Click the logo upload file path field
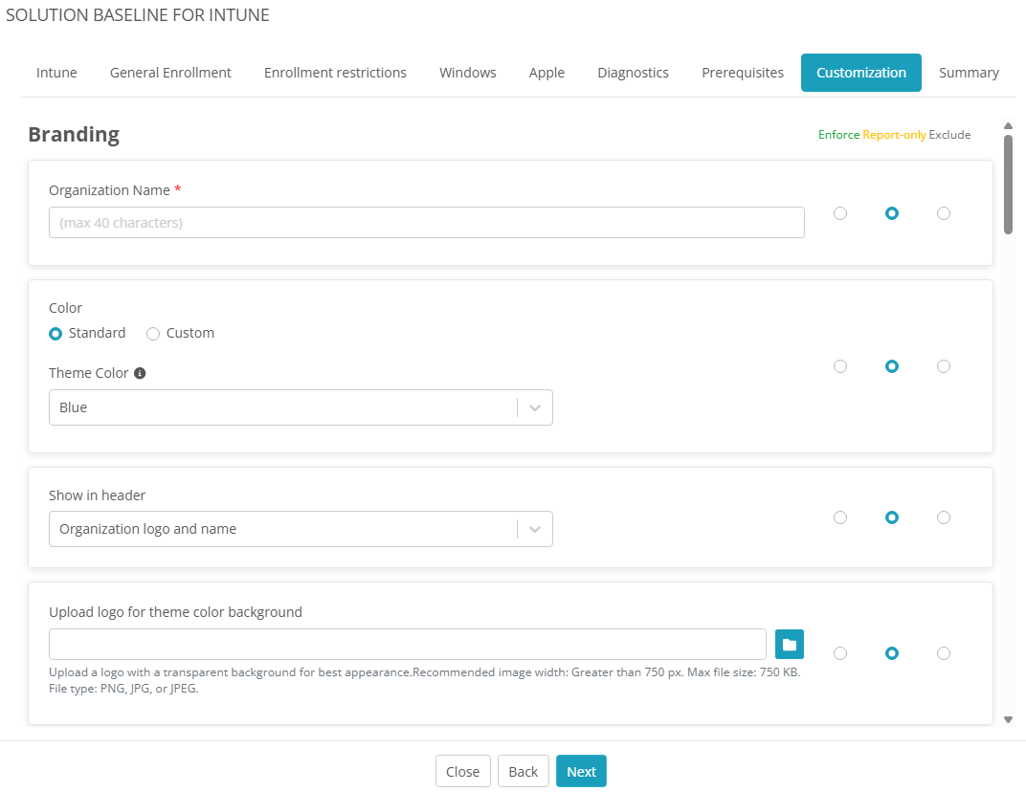1026x792 pixels. [x=408, y=644]
